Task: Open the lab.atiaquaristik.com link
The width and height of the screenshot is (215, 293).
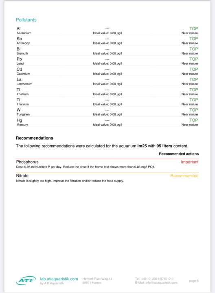Action: click(59, 279)
